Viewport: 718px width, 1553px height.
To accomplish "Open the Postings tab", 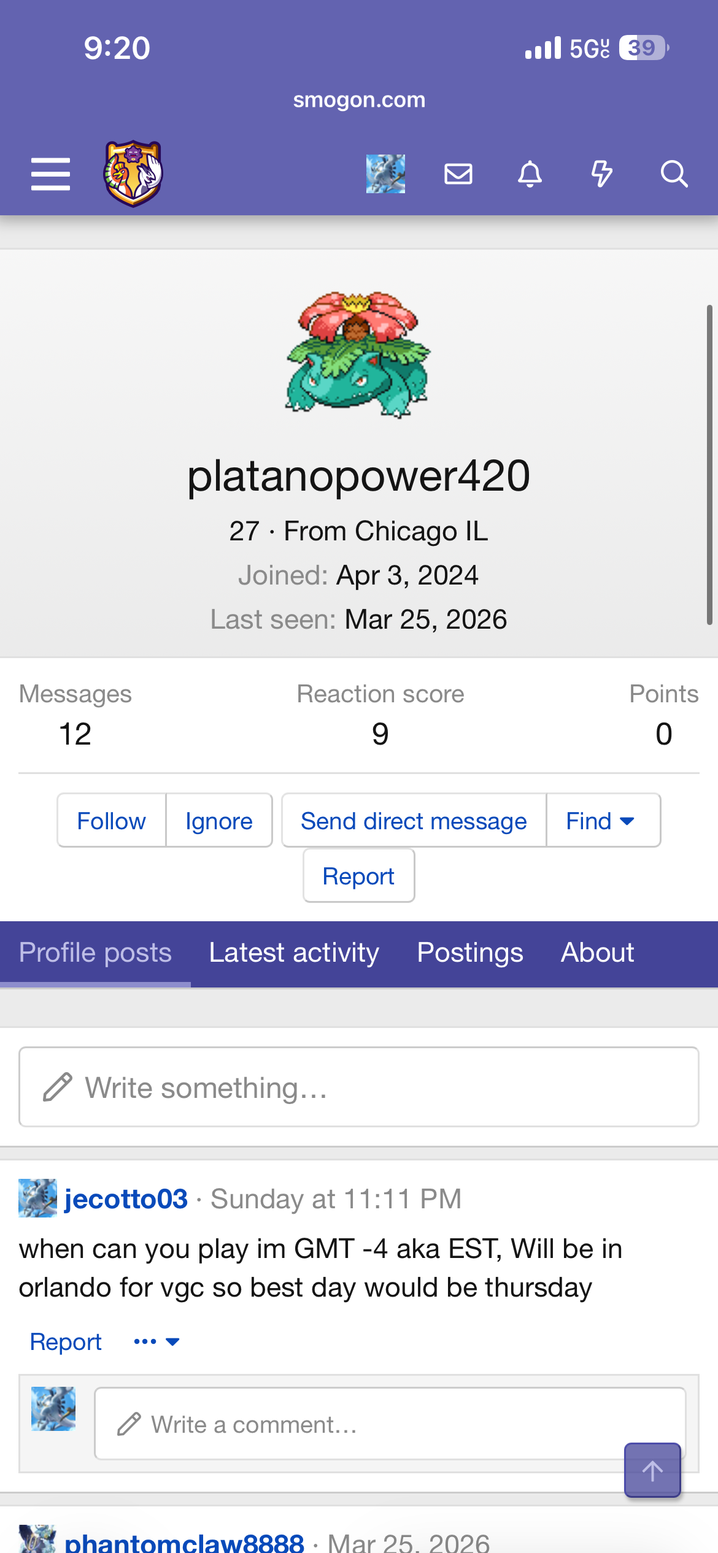I will coord(470,953).
